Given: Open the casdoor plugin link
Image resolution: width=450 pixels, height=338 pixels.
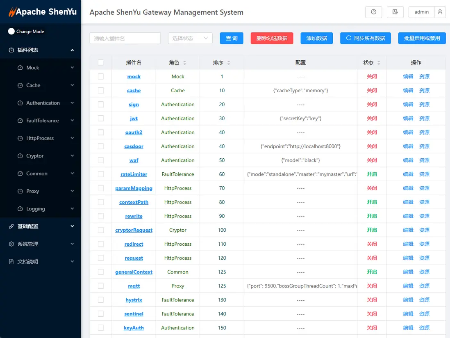Looking at the screenshot, I should pyautogui.click(x=134, y=146).
